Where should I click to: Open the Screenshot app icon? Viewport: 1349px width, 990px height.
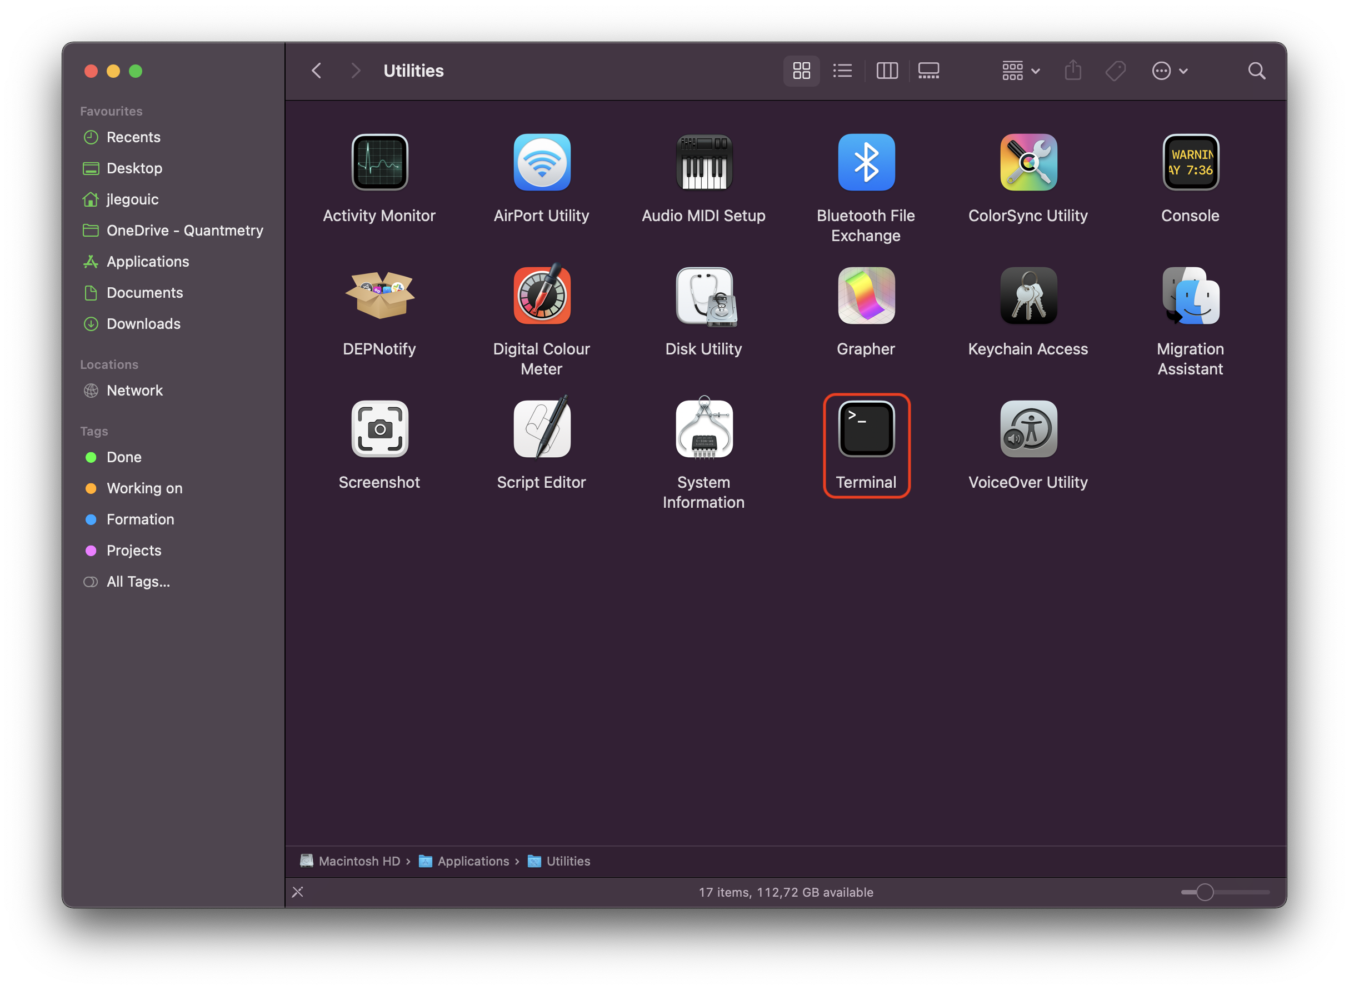click(x=379, y=429)
